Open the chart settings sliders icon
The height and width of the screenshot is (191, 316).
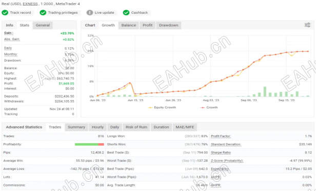coord(307,25)
